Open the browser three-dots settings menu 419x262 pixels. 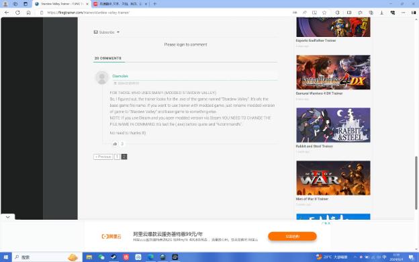[x=403, y=13]
